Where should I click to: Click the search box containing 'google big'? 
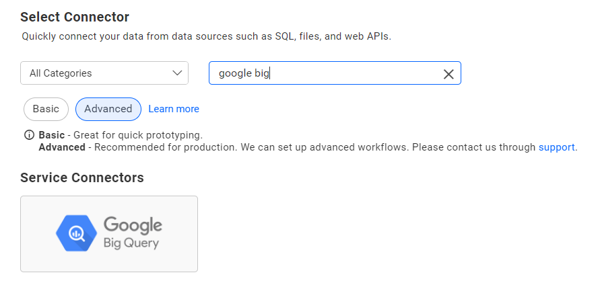(335, 73)
